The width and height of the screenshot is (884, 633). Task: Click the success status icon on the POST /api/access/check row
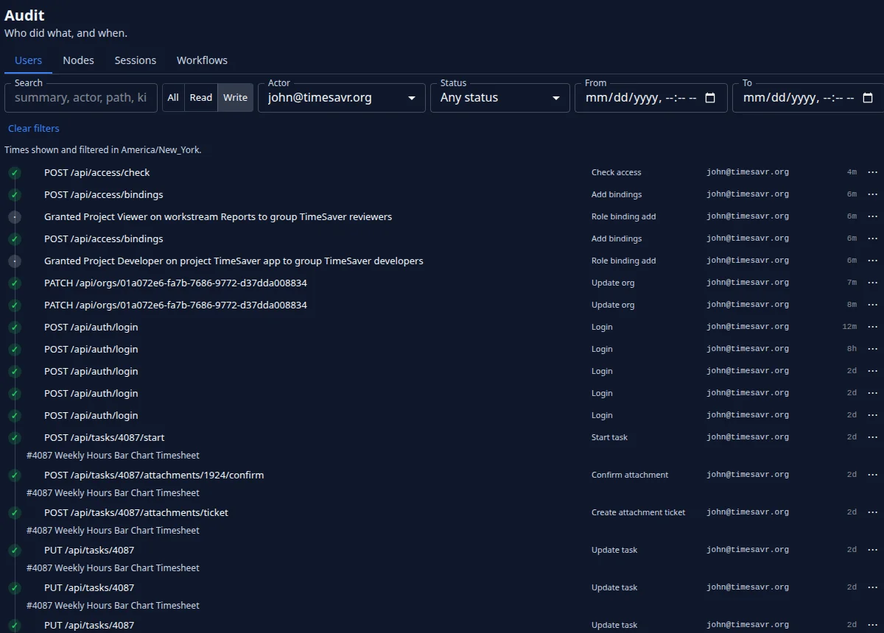15,172
